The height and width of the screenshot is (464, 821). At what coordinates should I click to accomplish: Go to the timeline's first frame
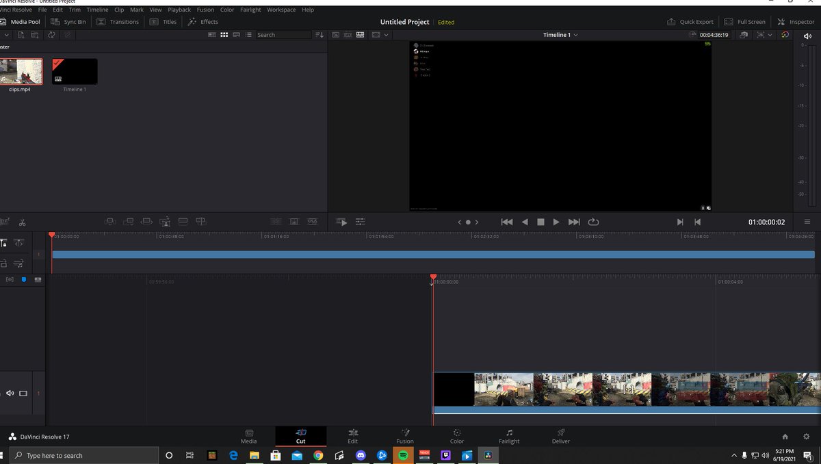click(697, 222)
